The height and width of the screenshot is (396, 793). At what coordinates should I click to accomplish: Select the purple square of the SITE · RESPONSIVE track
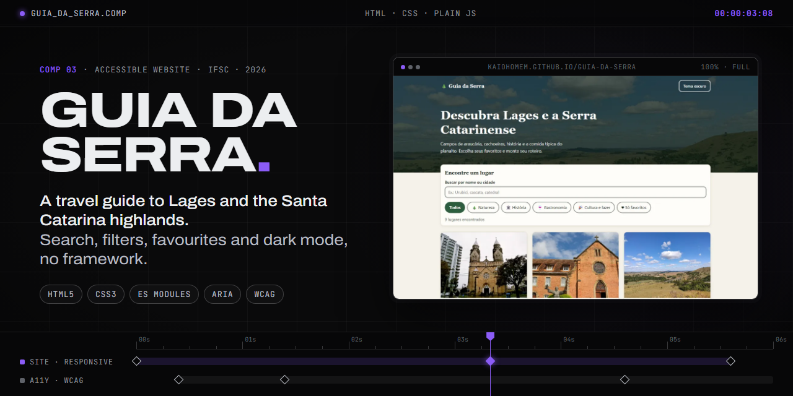click(22, 362)
